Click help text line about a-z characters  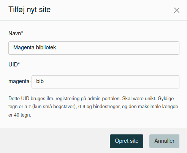click(x=93, y=107)
